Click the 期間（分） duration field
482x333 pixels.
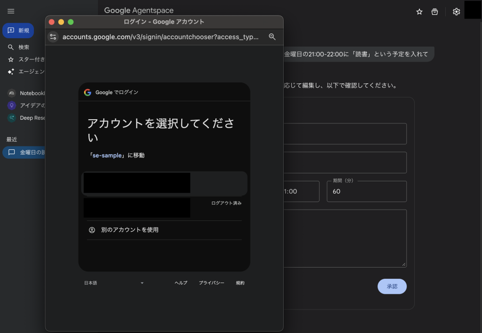(366, 192)
